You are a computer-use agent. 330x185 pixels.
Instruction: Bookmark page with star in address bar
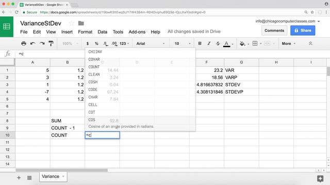(312, 12)
